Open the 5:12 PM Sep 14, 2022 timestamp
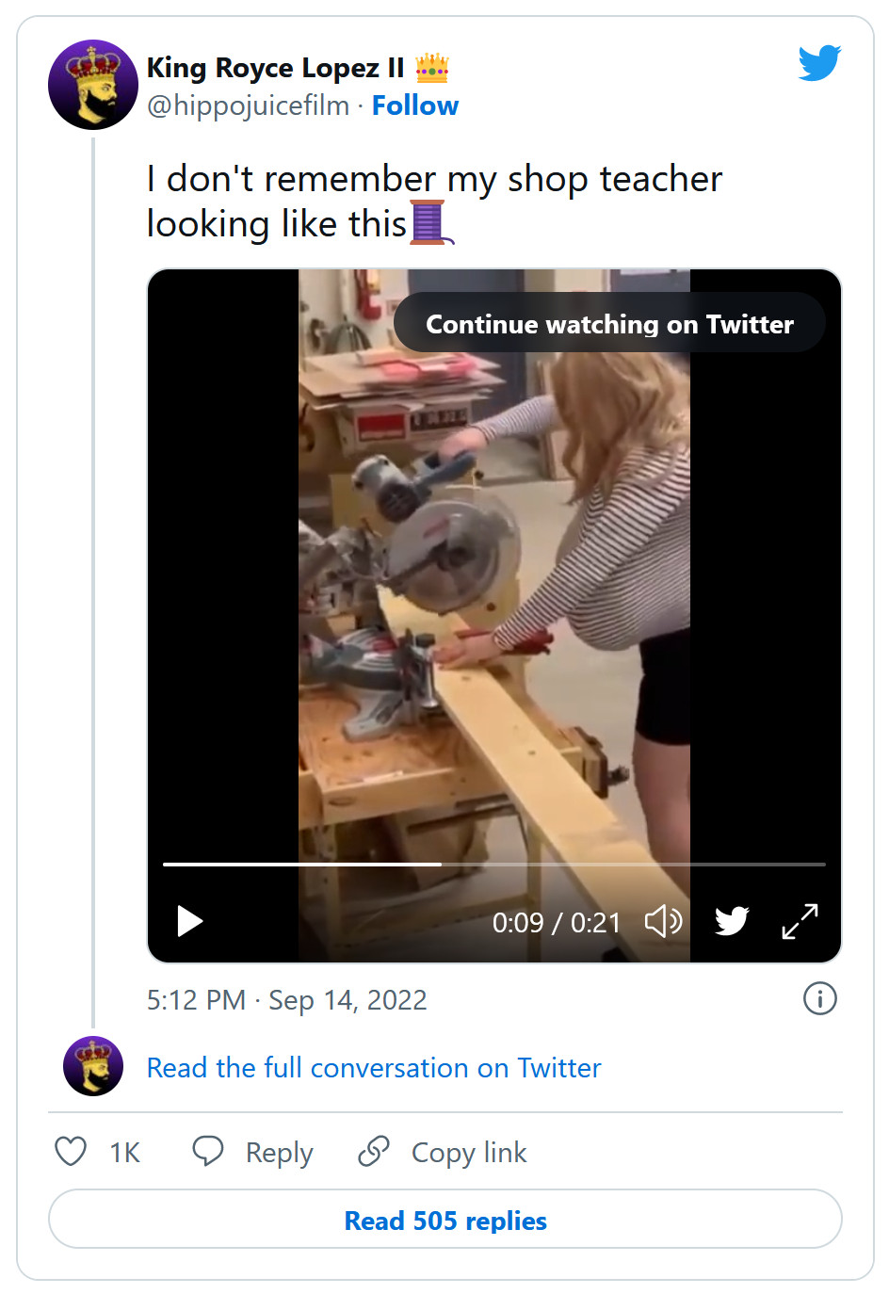This screenshot has width=889, height=1294. 286,999
